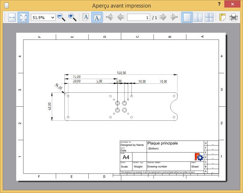Select landscape page orientation
This screenshot has height=193, width=243.
point(97,17)
